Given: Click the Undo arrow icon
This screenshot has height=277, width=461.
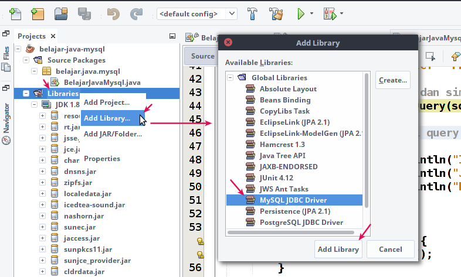Looking at the screenshot, I should tap(113, 14).
